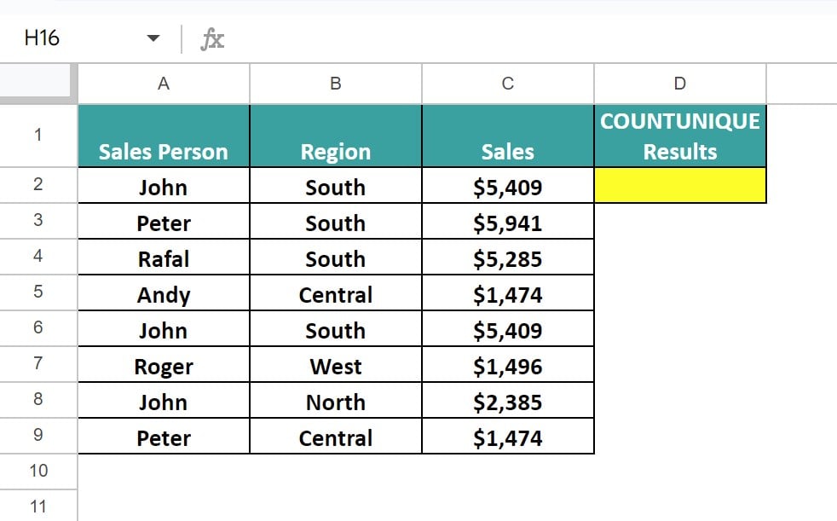This screenshot has width=837, height=521.
Task: Select row 6 header
Action: 38,327
